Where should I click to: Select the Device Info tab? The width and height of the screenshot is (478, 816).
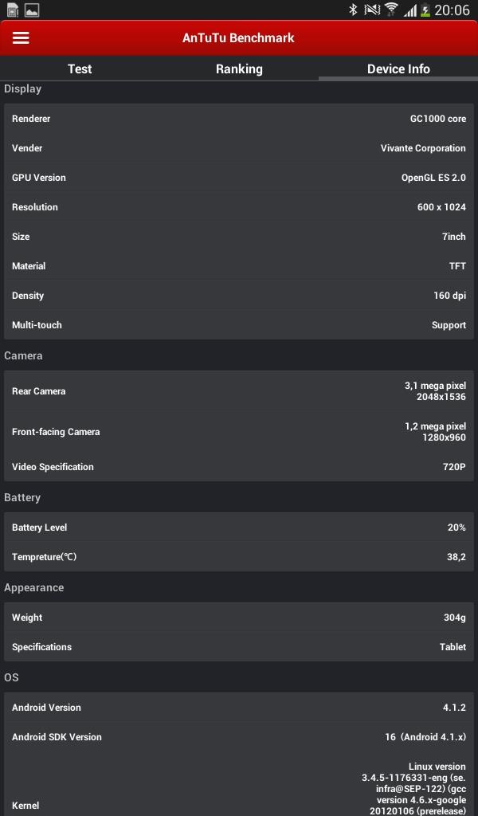(398, 69)
